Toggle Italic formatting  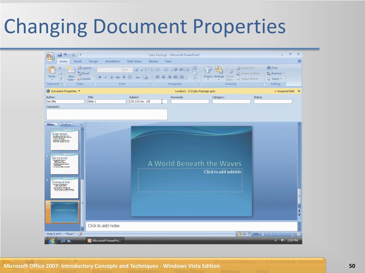tap(106, 77)
